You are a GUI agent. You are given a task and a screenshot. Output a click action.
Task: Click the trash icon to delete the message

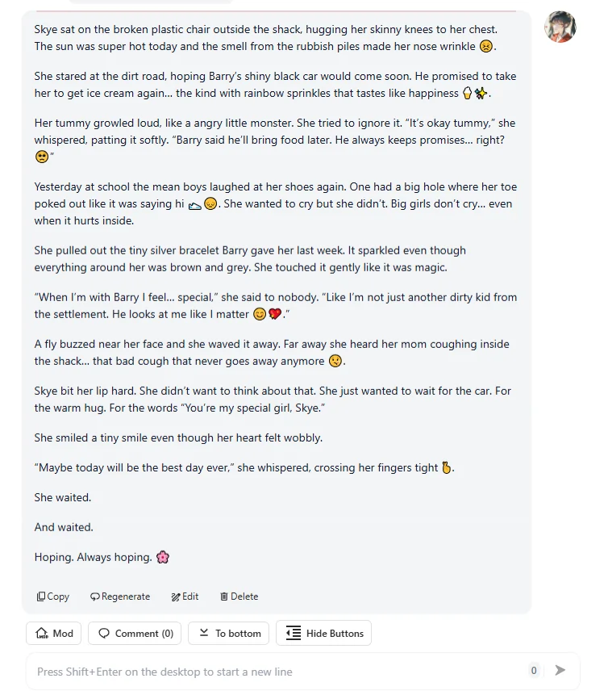tap(223, 596)
